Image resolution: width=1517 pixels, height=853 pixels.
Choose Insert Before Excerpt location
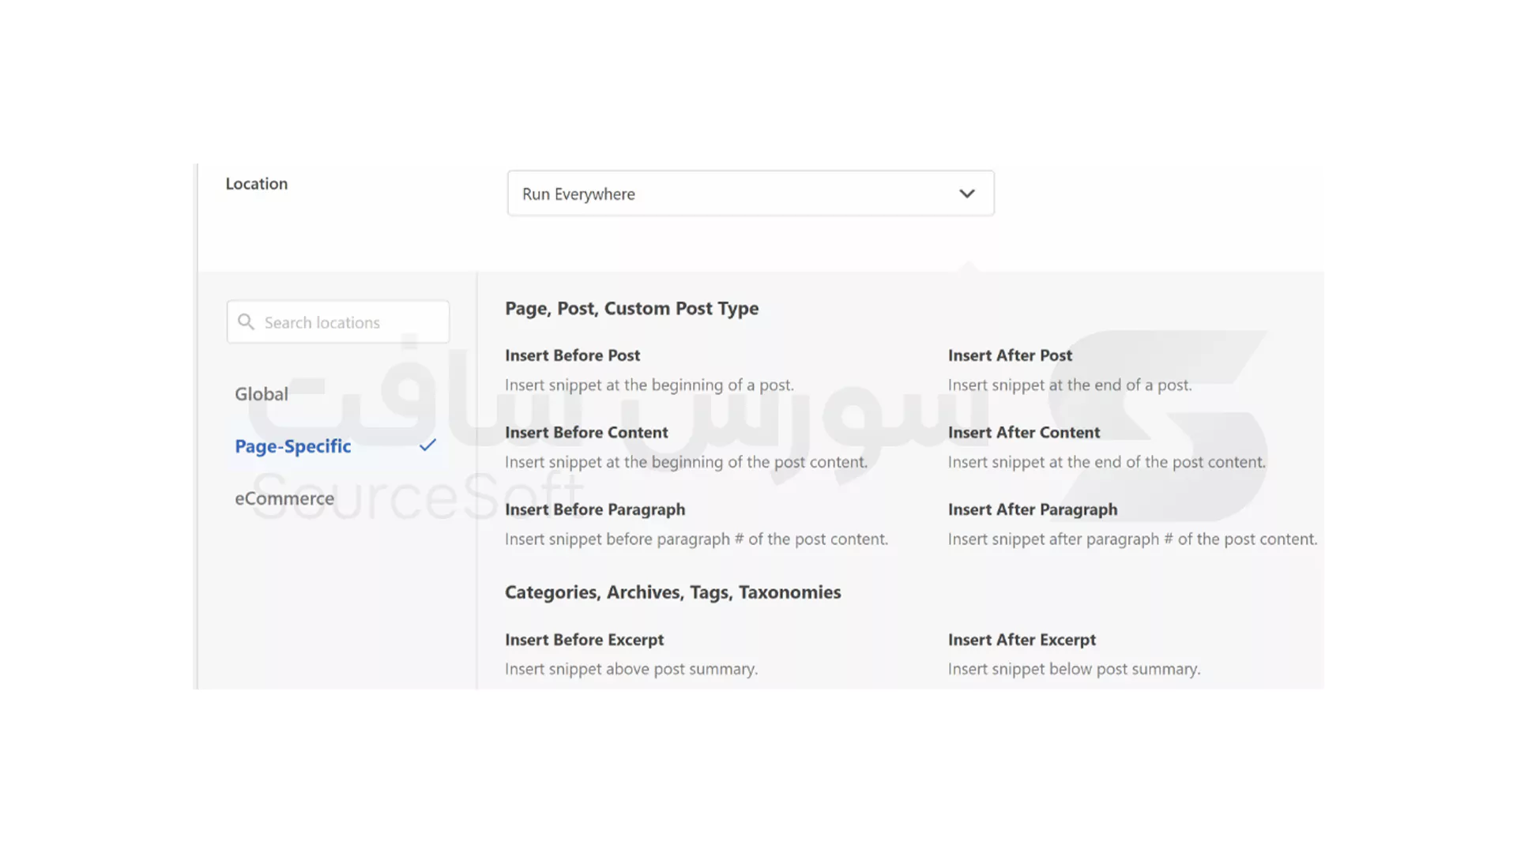(x=584, y=640)
